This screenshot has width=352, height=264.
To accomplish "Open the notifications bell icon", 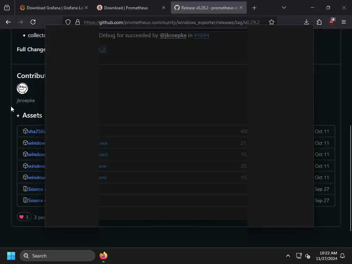I will (343, 256).
